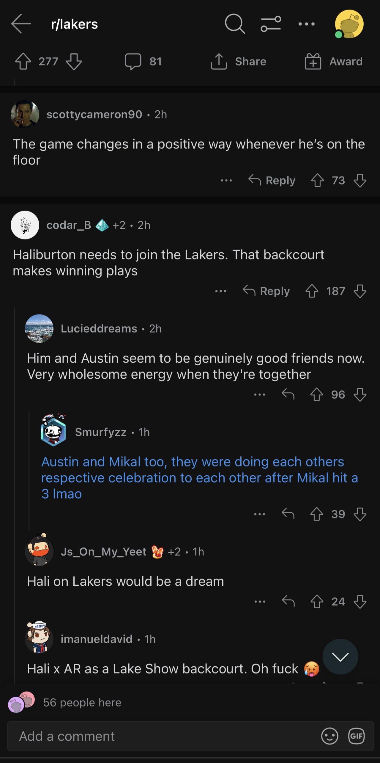Image resolution: width=380 pixels, height=763 pixels.
Task: Open more options on codar_B's comment
Action: (221, 291)
